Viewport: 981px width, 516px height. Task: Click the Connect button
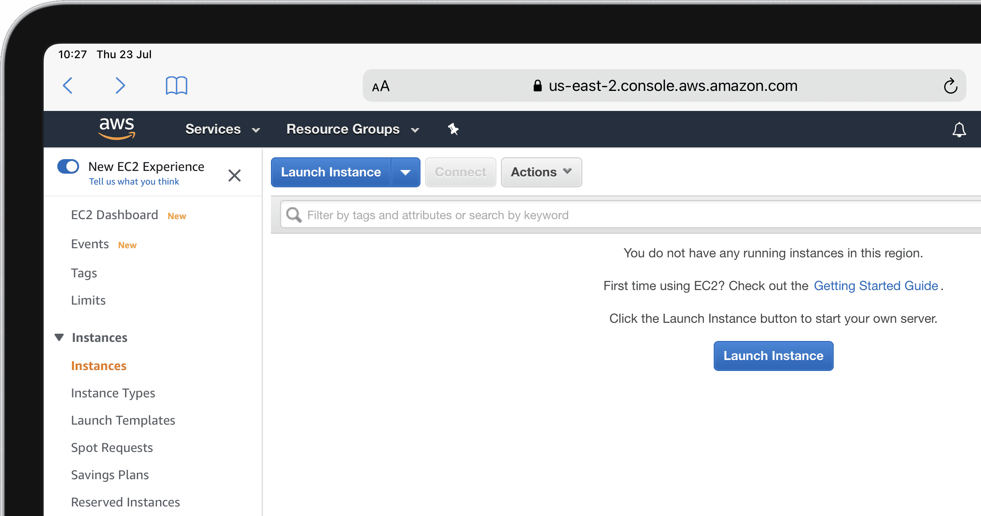[460, 172]
